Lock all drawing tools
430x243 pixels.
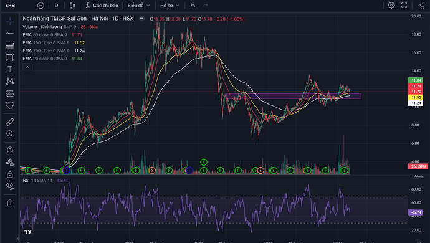[10, 174]
